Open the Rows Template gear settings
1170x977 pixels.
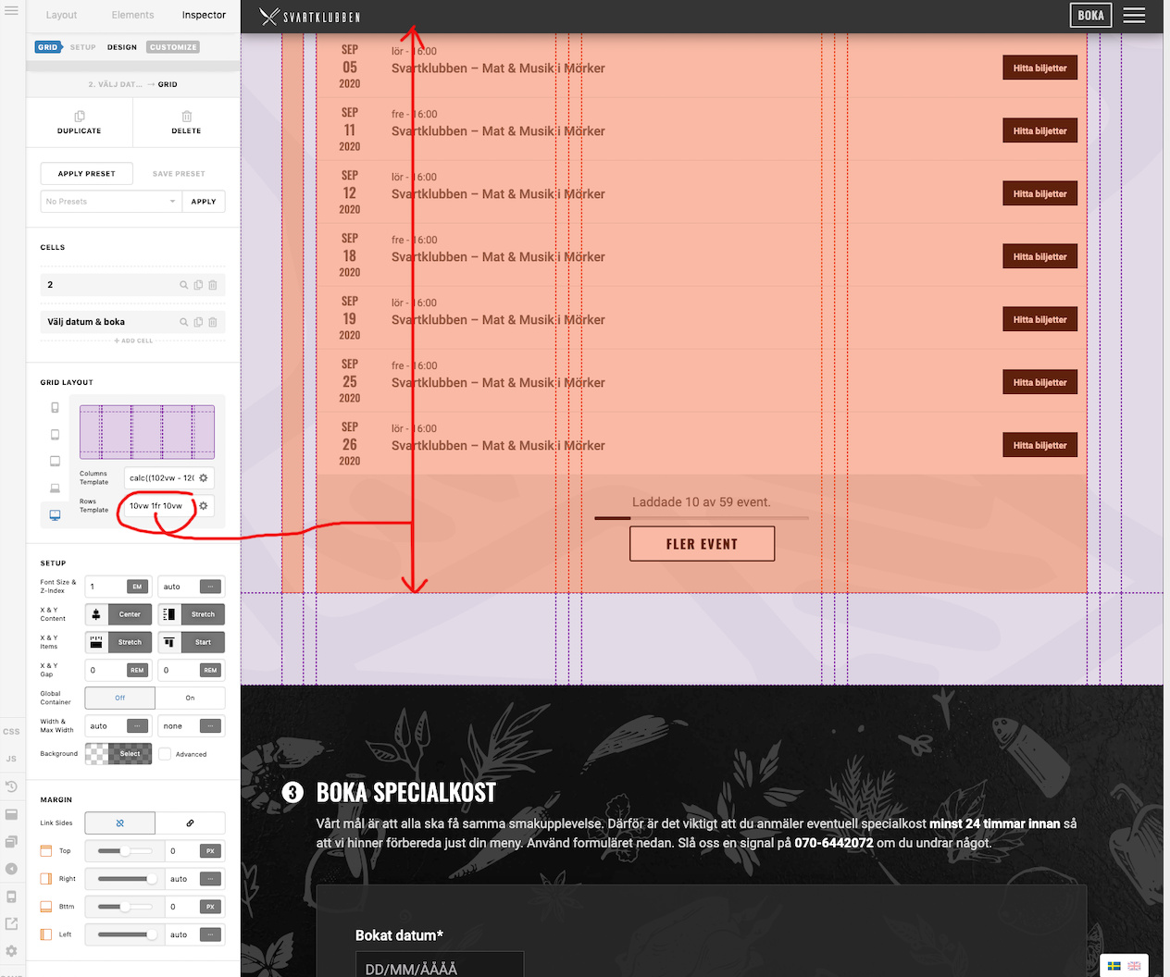click(204, 506)
